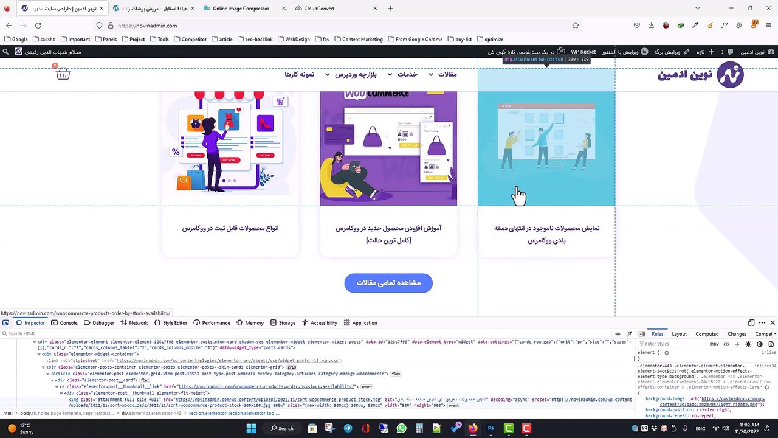Screen dimensions: 778x438
Task: Save the page to Pocket
Action: [x=636, y=26]
